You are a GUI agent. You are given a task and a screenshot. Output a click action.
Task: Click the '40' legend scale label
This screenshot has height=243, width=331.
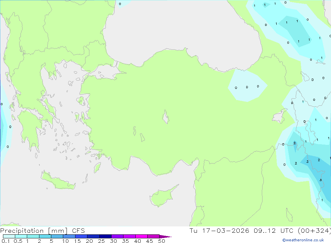[x=138, y=241]
